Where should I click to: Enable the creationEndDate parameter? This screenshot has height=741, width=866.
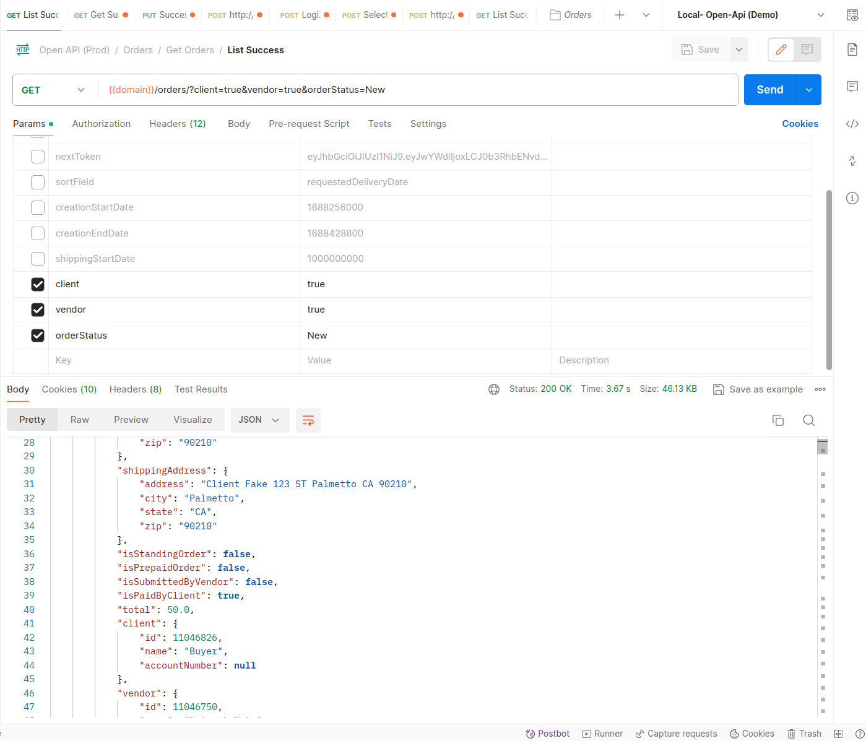38,233
